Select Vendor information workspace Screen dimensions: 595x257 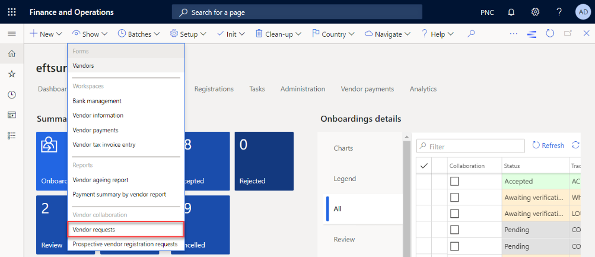tap(126, 115)
